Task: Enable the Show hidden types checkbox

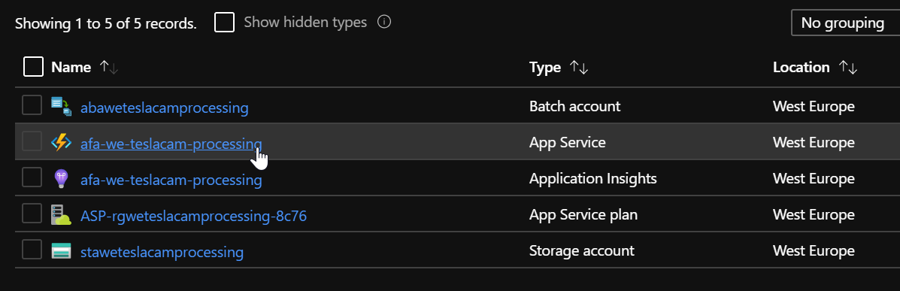Action: coord(224,23)
